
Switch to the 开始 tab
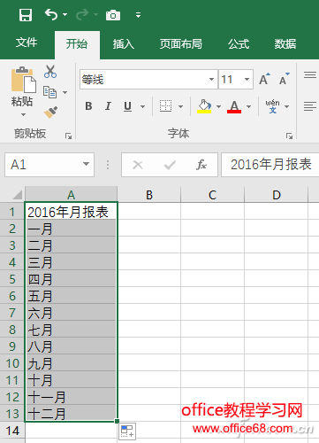[x=77, y=44]
